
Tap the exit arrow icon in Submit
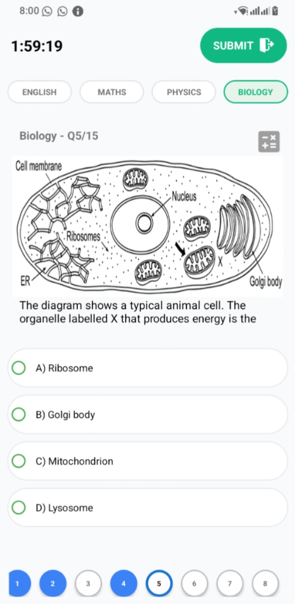[x=266, y=45]
